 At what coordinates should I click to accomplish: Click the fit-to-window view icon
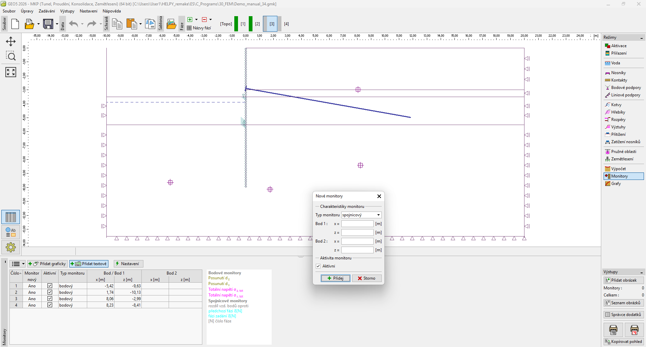pos(11,72)
